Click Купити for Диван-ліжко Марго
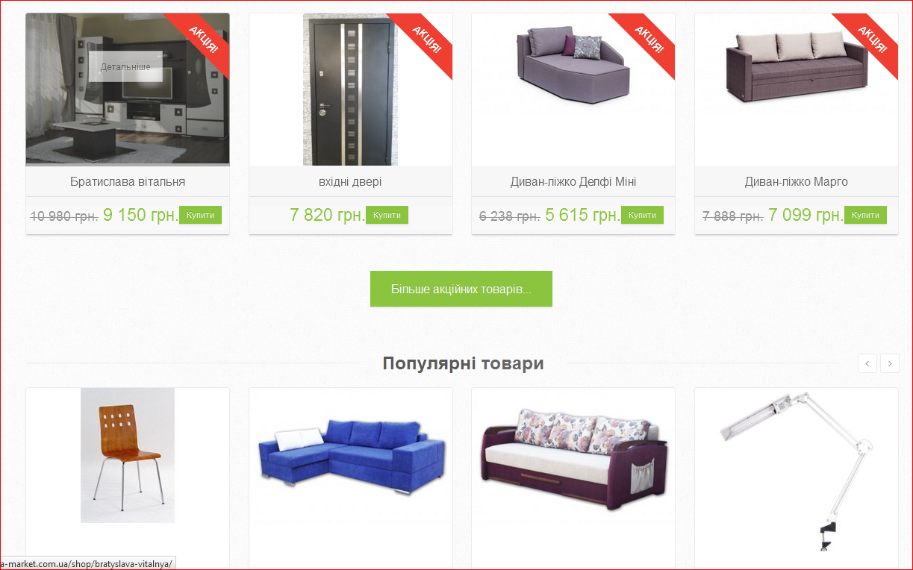This screenshot has width=913, height=570. point(865,215)
